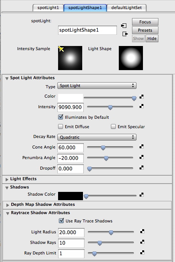Click the black Shadow Color swatch
175x262 pixels.
coord(71,196)
